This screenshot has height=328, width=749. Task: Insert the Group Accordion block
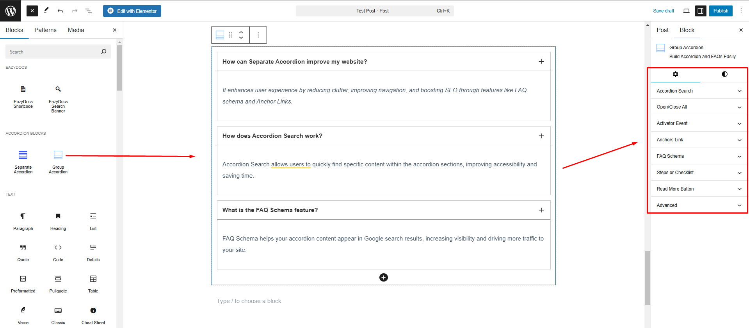coord(58,161)
